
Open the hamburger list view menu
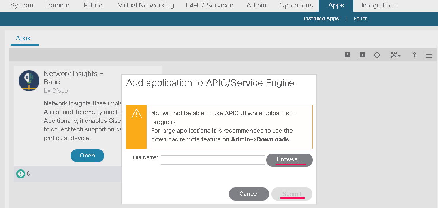click(429, 55)
